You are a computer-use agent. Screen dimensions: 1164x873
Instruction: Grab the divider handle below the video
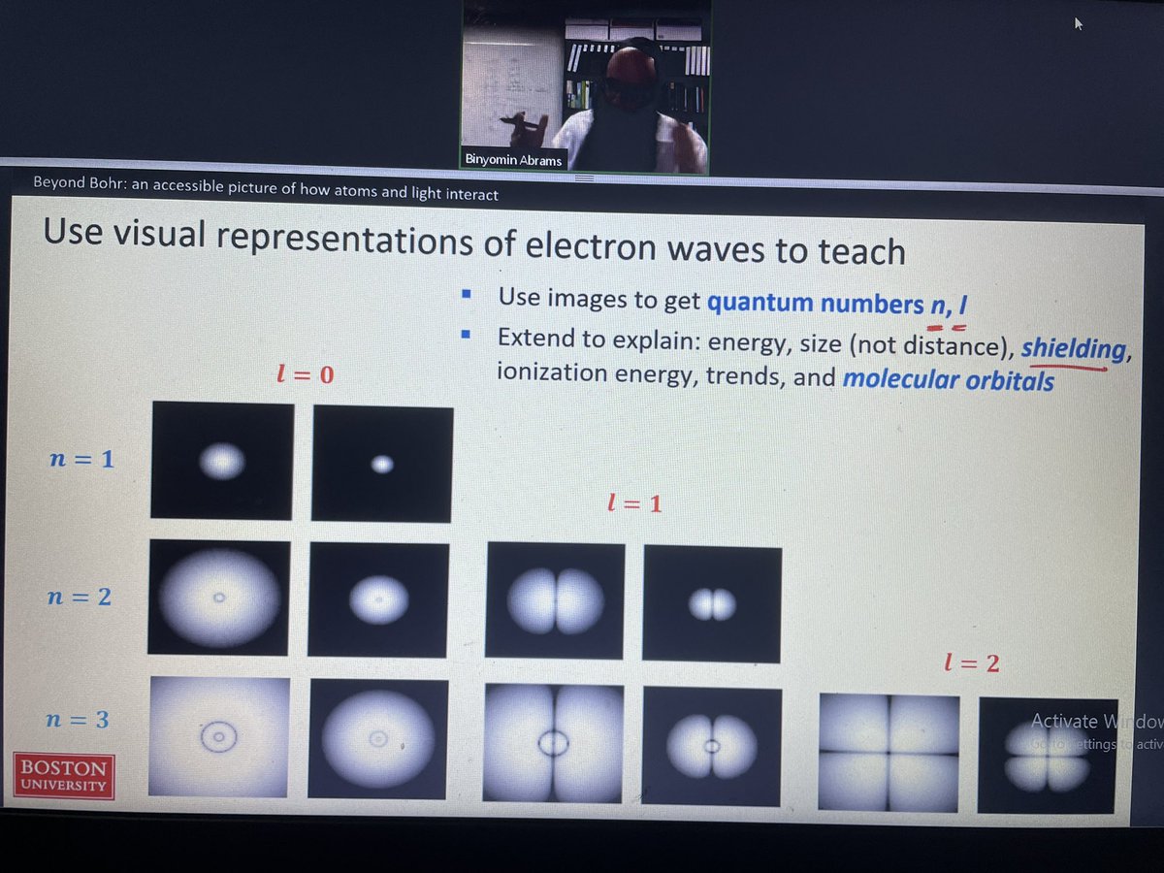585,179
